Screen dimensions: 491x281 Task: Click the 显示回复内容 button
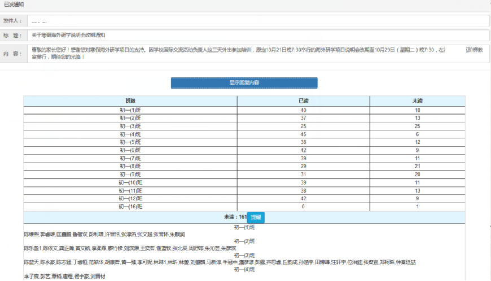tap(244, 83)
